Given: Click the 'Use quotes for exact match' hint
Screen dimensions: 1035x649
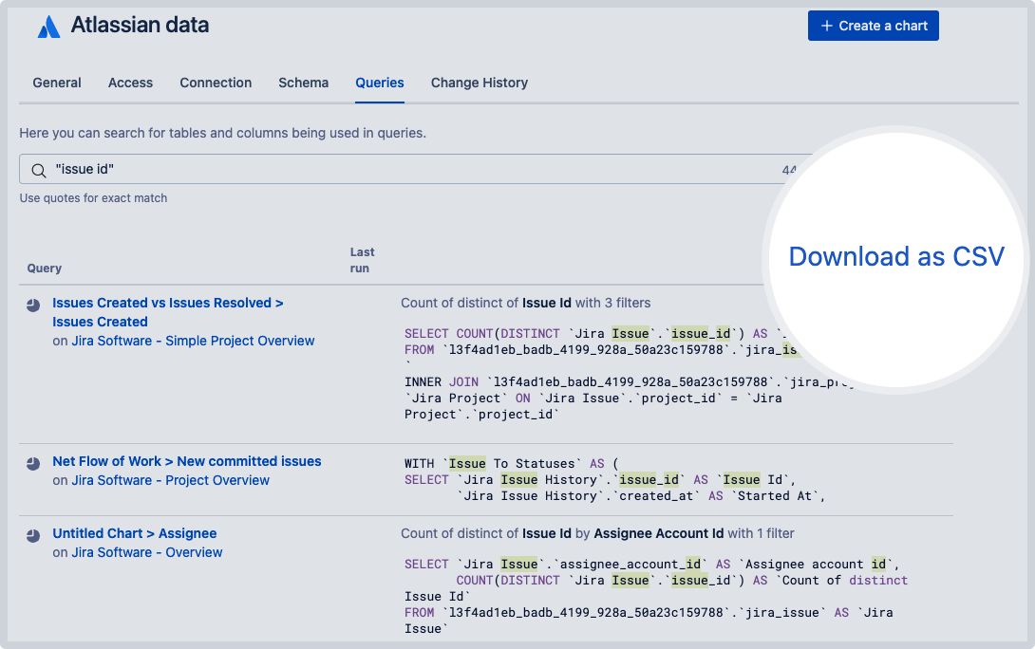Looking at the screenshot, I should coord(93,198).
